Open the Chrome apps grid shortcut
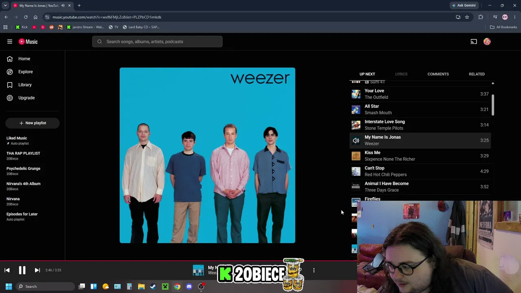This screenshot has width=521, height=293. pyautogui.click(x=5, y=27)
